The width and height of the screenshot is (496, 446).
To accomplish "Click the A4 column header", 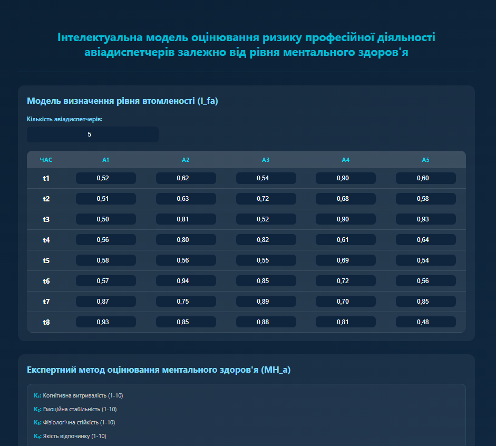I will 346,160.
